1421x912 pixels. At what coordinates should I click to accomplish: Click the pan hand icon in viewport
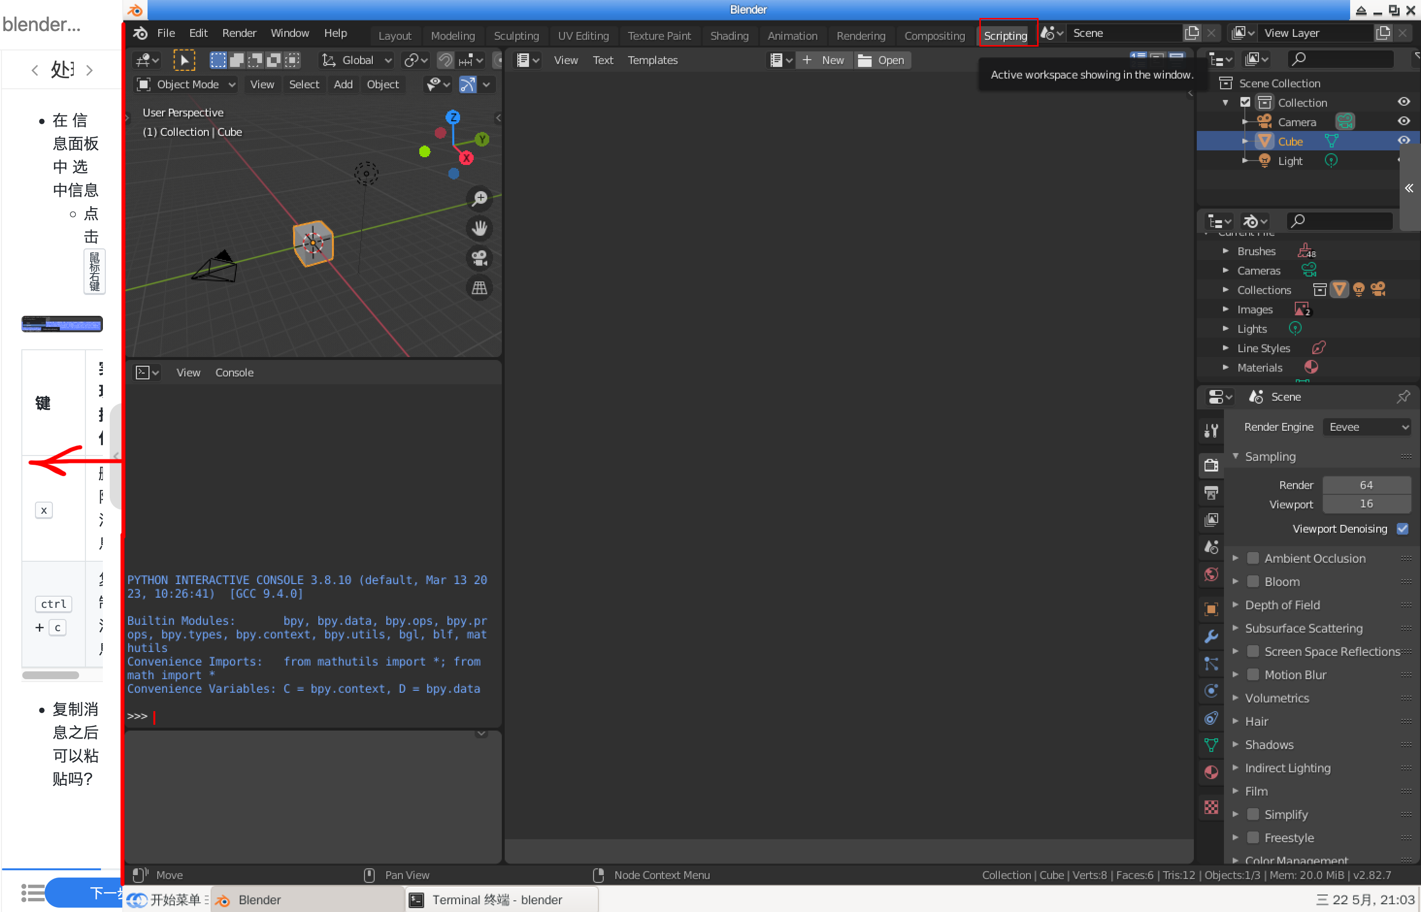(x=479, y=228)
